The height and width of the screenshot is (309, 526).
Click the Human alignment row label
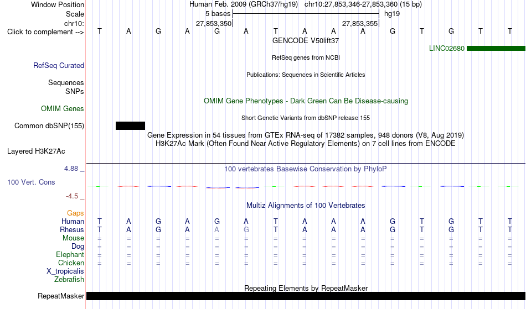click(73, 221)
